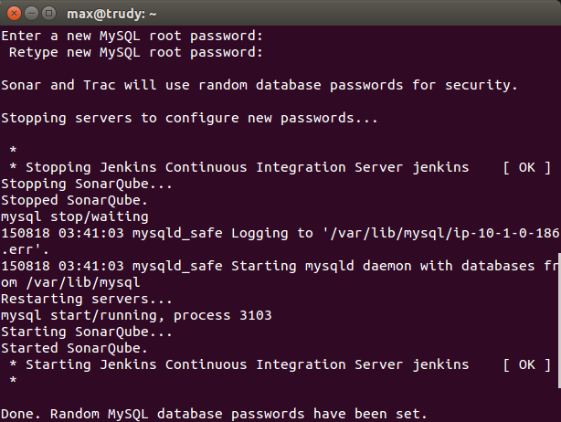Image resolution: width=561 pixels, height=422 pixels.
Task: Click the 'Stopping SonarQube...' line
Action: pyautogui.click(x=87, y=184)
